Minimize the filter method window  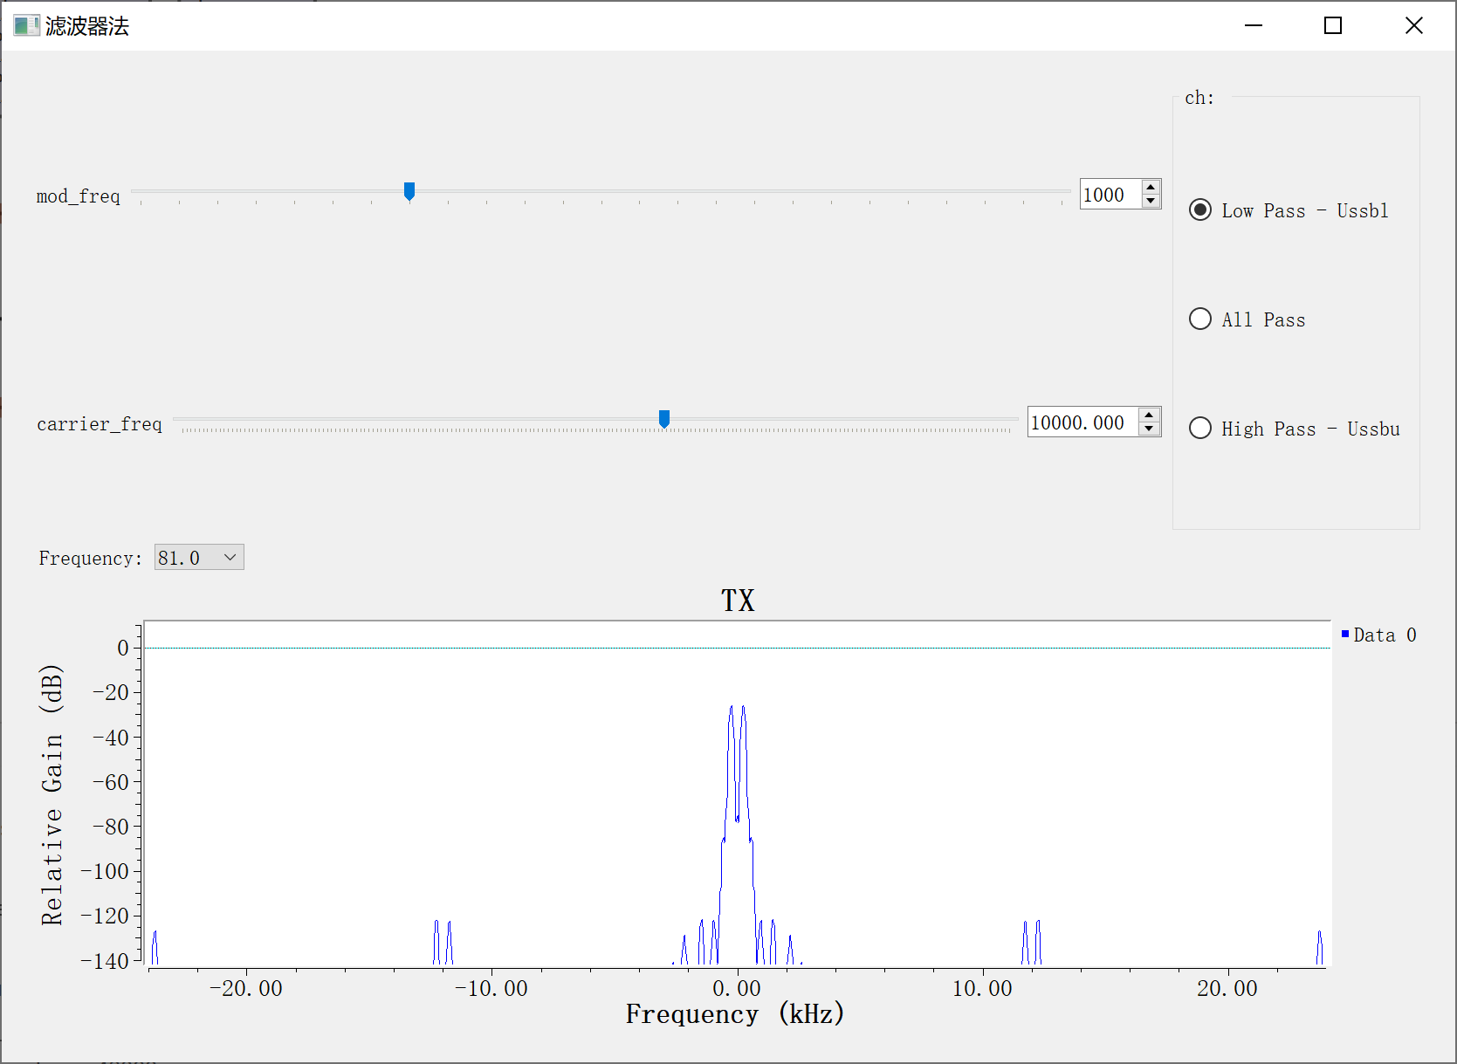point(1254,26)
